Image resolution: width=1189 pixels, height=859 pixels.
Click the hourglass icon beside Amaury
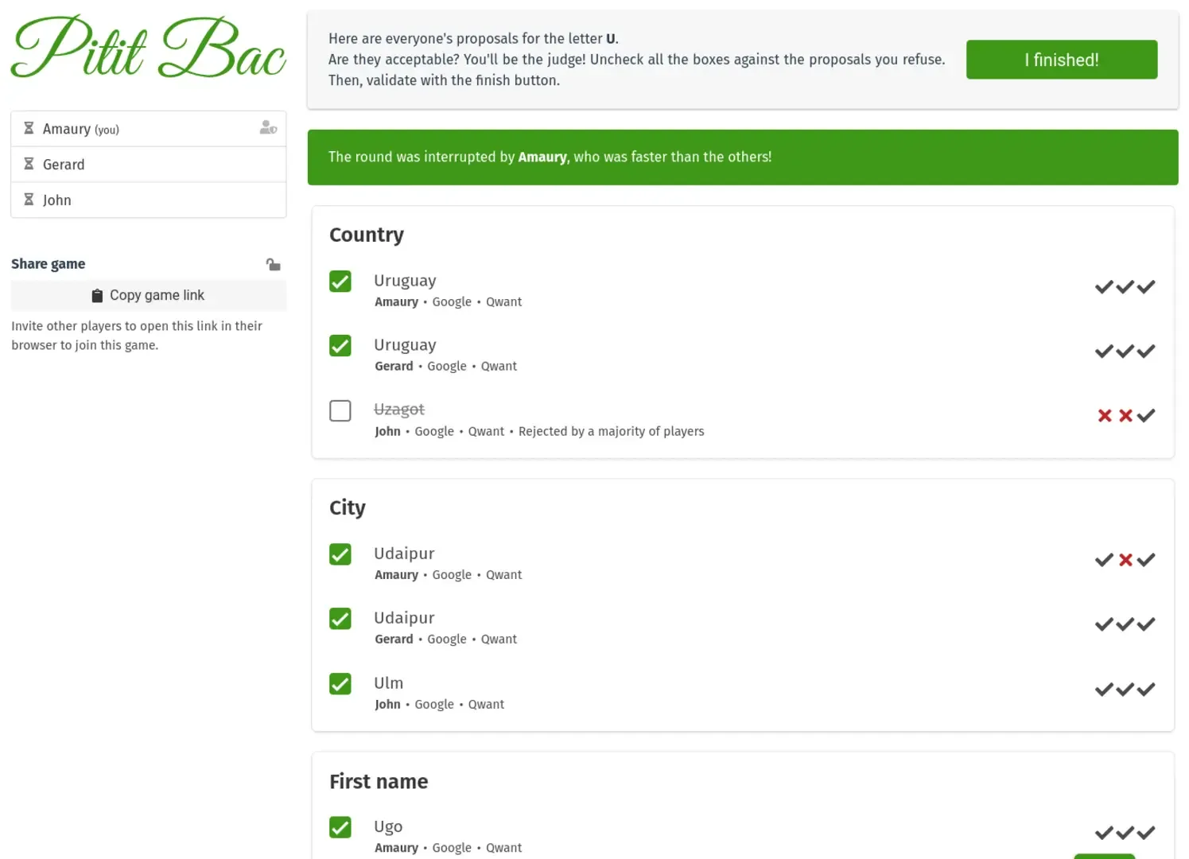pos(29,128)
